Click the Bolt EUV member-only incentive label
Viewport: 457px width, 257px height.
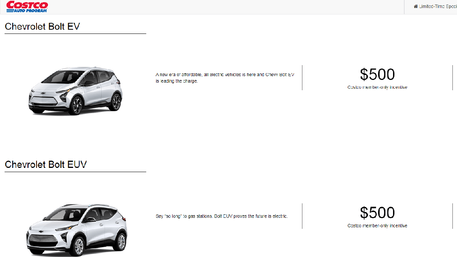pyautogui.click(x=377, y=226)
